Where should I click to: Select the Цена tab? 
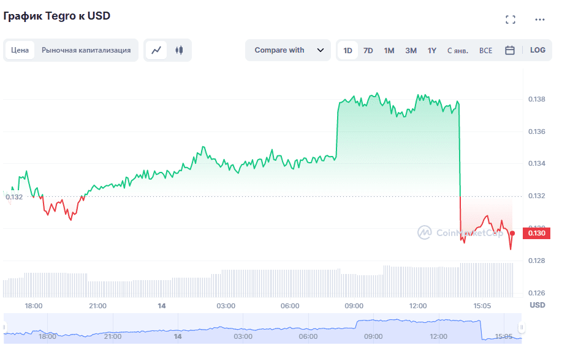pos(20,50)
